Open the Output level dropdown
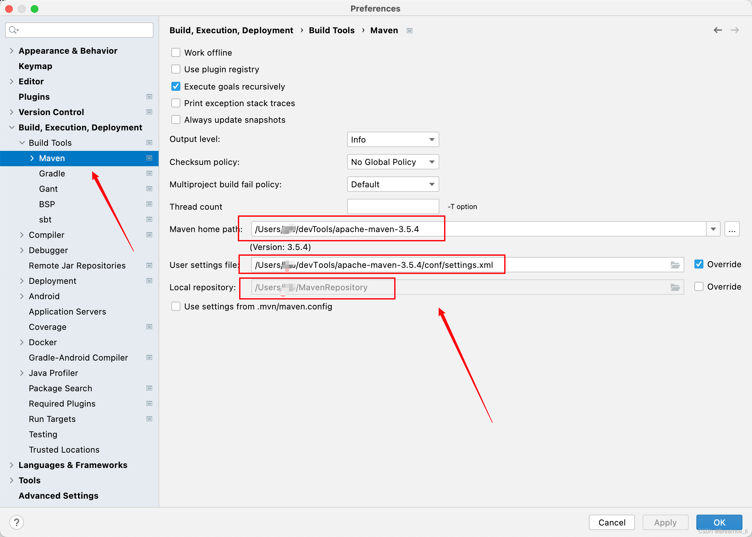 (393, 140)
